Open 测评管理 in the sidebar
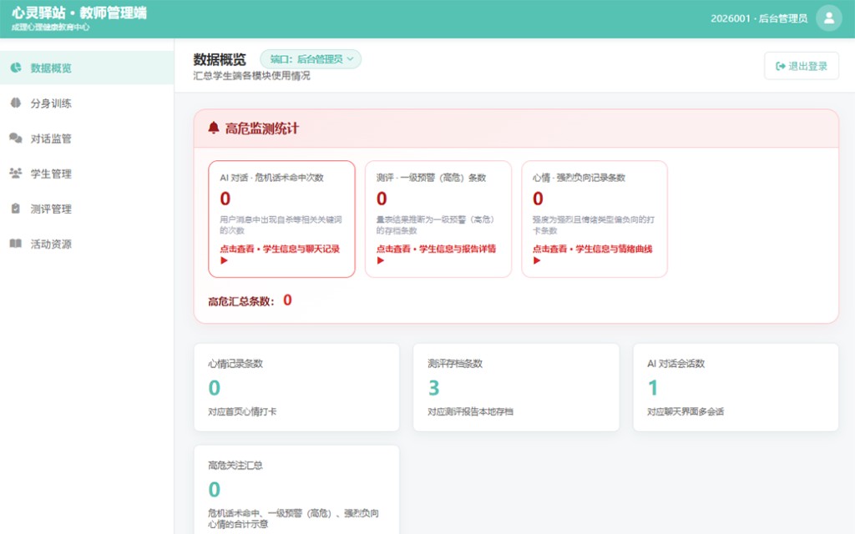 click(87, 208)
